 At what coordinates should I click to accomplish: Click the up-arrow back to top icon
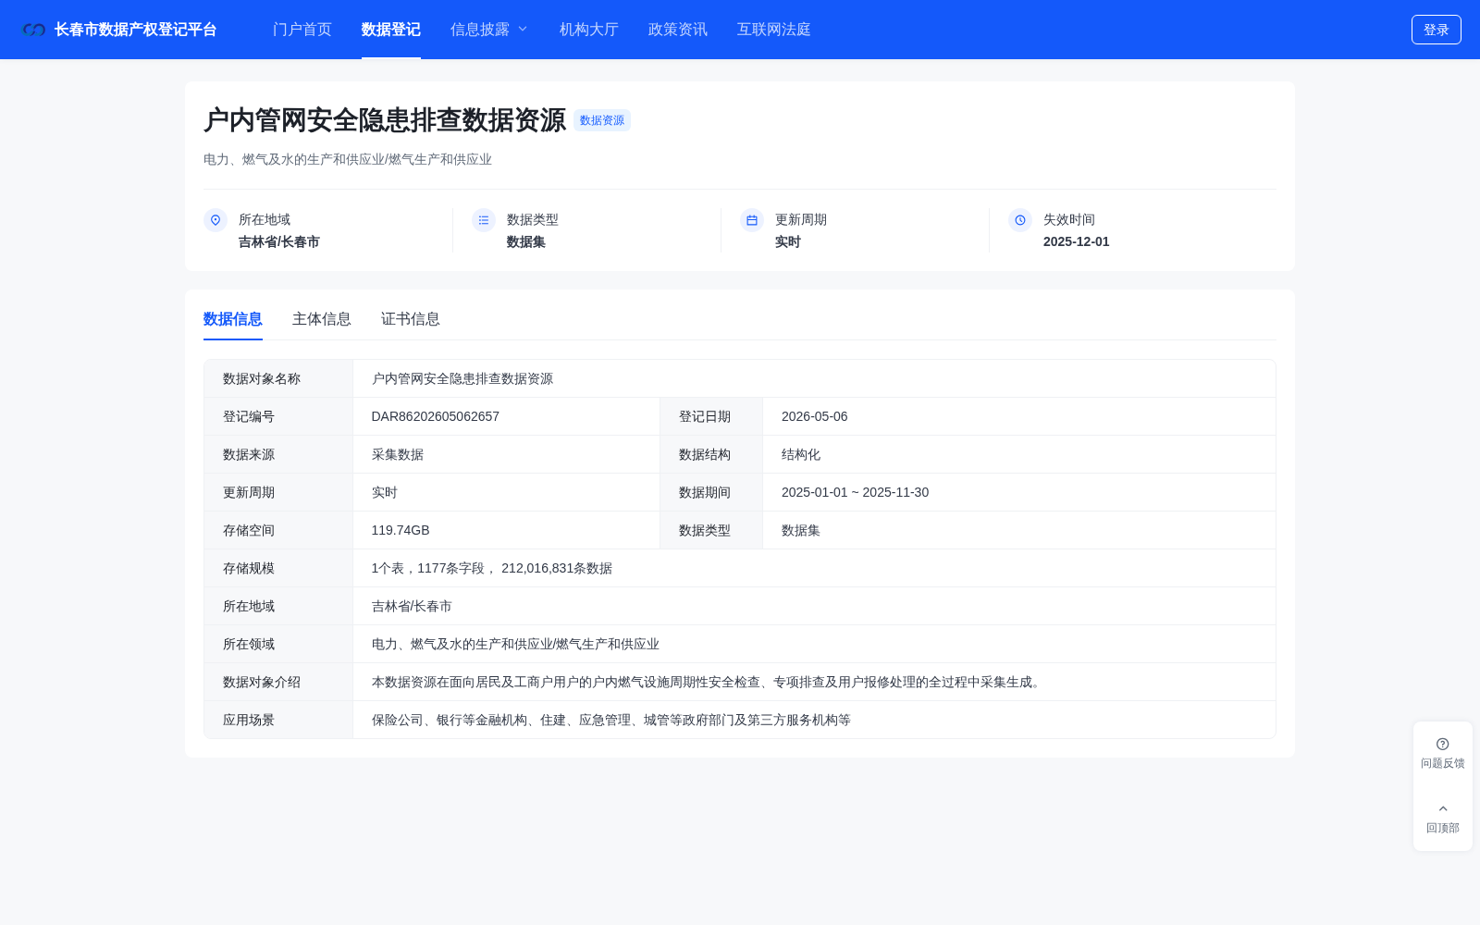1443,808
